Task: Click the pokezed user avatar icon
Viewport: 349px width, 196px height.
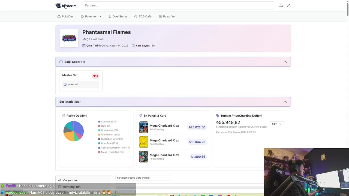Action: point(65,84)
